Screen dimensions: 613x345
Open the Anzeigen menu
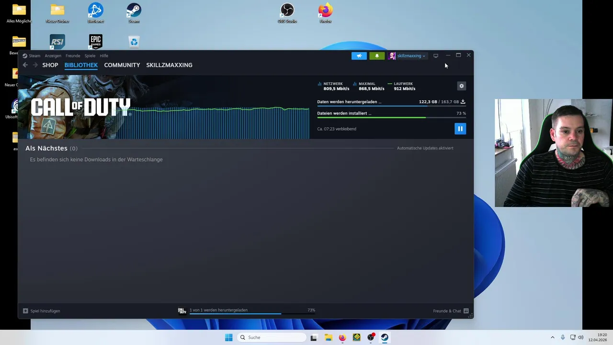tap(53, 56)
